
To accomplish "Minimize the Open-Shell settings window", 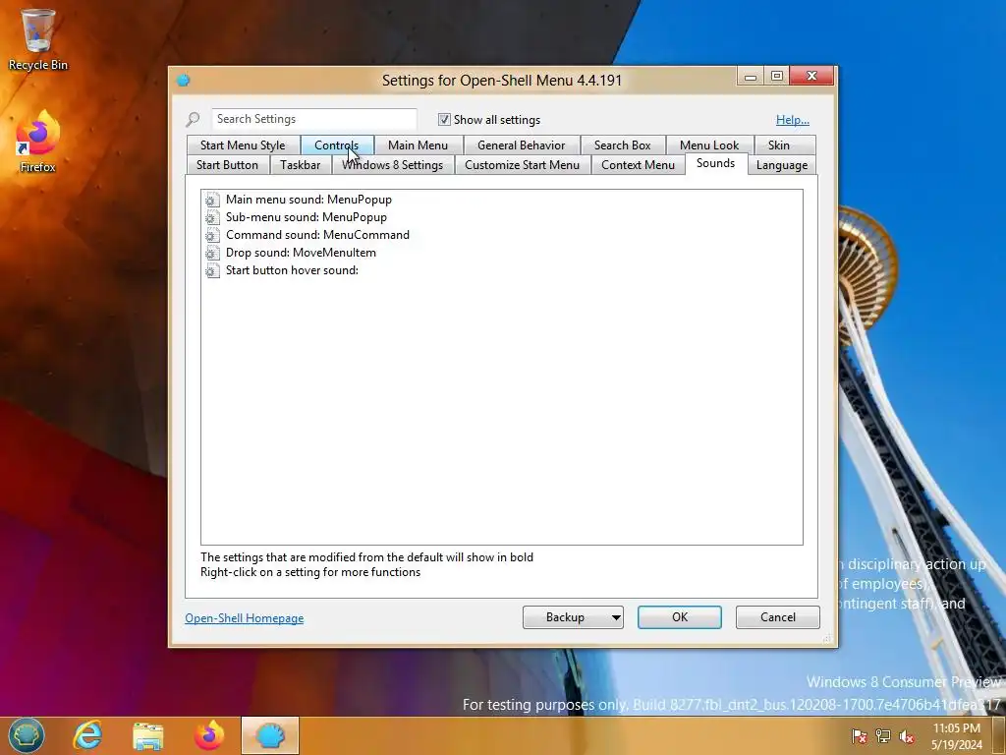I will point(750,77).
